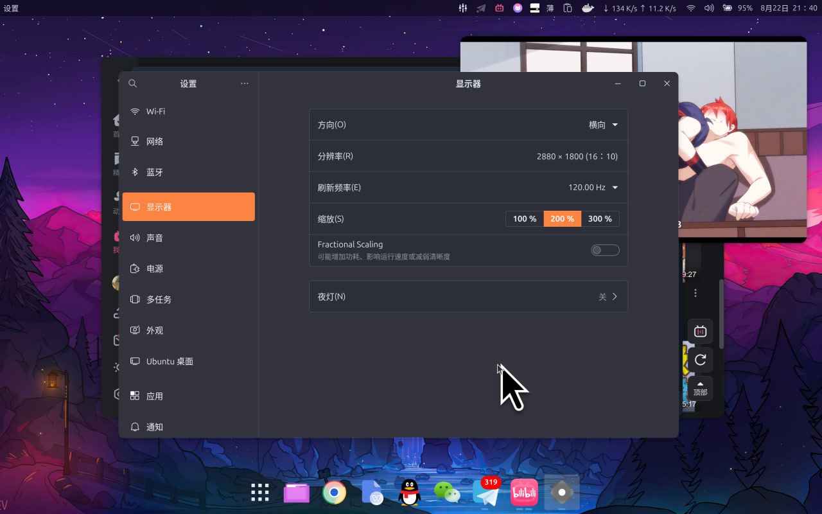Set display scaling to 300 %
This screenshot has height=514, width=822.
coord(600,219)
